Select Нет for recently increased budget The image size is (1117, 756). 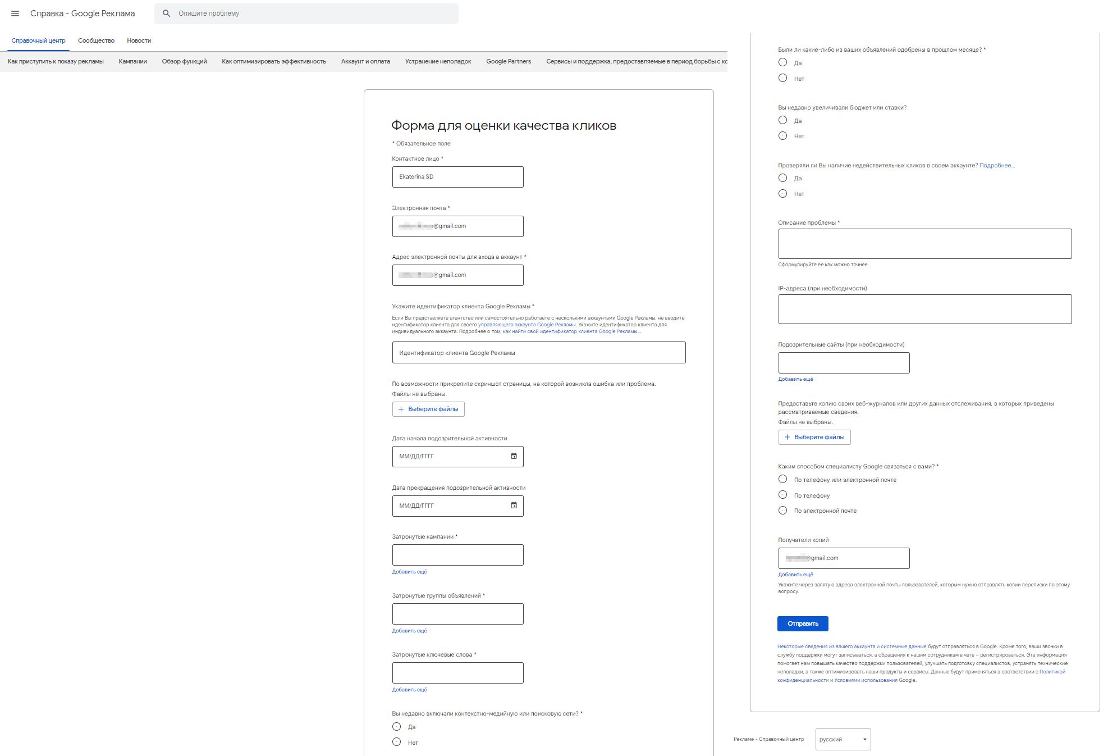coord(783,135)
